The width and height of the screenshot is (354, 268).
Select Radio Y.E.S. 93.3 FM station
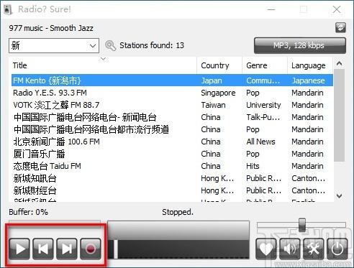[172, 93]
